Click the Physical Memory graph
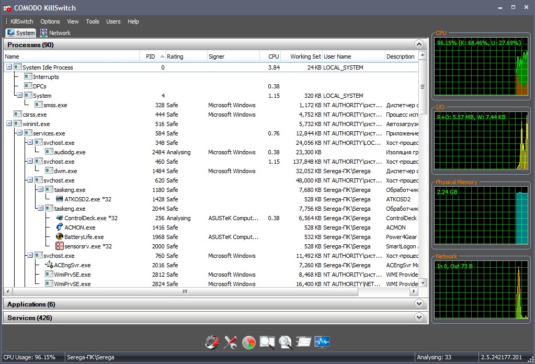This screenshot has height=364, width=535. [x=481, y=215]
